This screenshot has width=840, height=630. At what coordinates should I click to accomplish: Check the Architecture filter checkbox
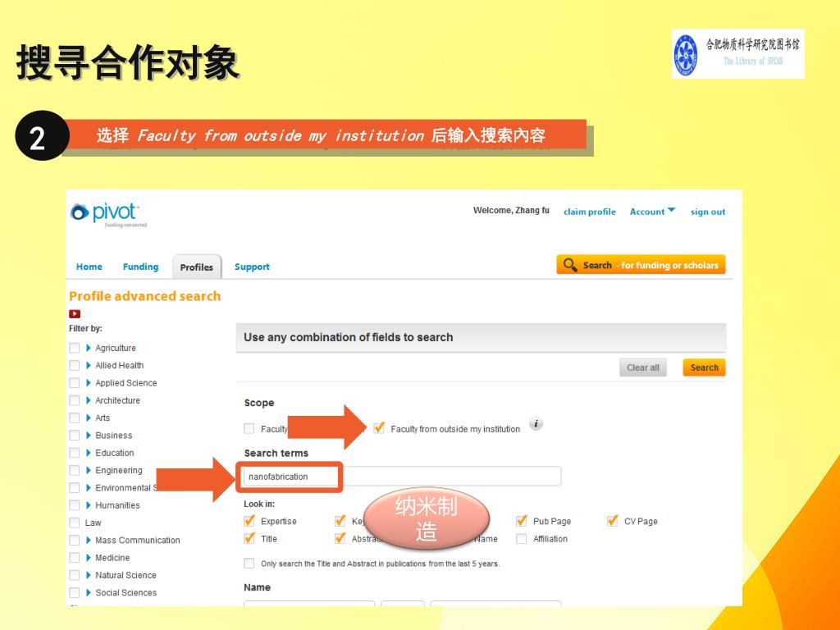[75, 400]
